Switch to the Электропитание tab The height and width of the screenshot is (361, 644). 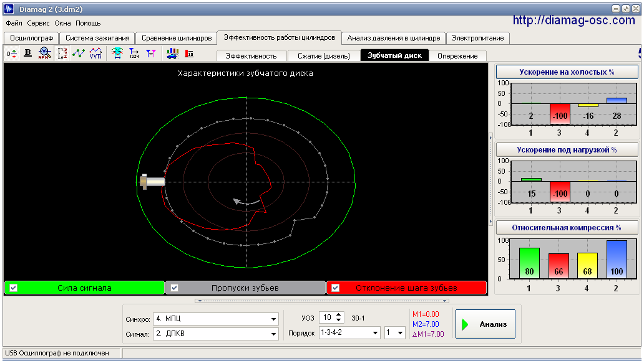click(x=477, y=38)
